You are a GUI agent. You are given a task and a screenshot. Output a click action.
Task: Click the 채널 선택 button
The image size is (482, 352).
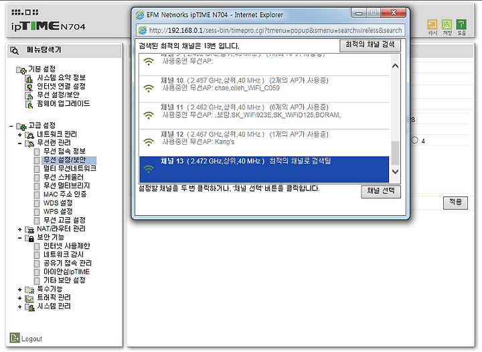coord(381,191)
